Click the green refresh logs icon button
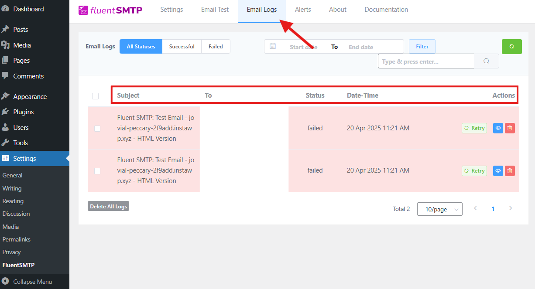 click(x=512, y=47)
